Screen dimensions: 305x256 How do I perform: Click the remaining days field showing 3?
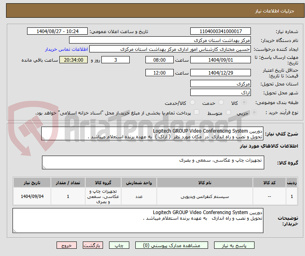(116, 60)
